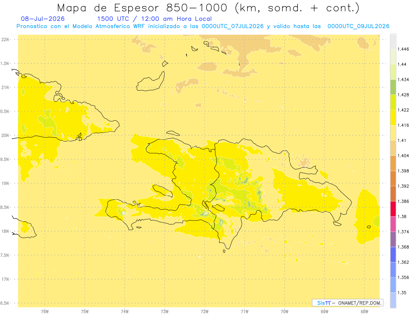
Task: Click the latitude label 6.5N
Action: coord(5,303)
